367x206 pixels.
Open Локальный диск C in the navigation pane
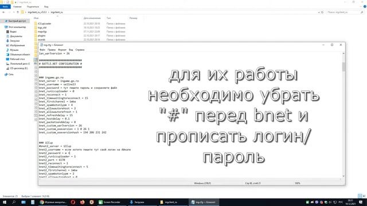pyautogui.click(x=18, y=64)
